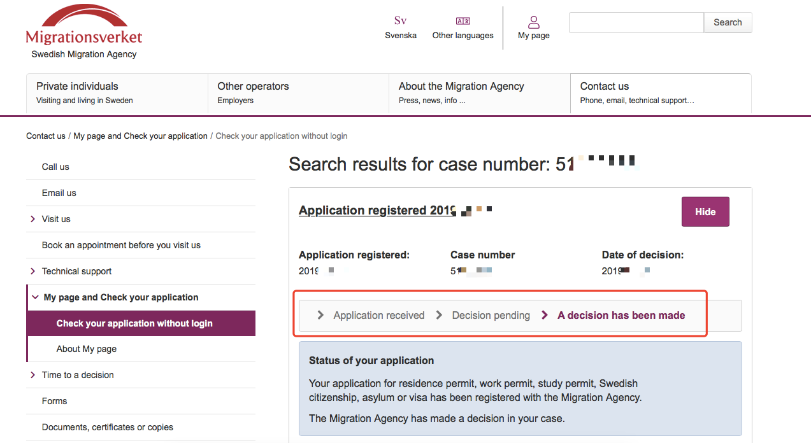Expand Time to a decision section
Image resolution: width=811 pixels, height=443 pixels.
coord(32,375)
